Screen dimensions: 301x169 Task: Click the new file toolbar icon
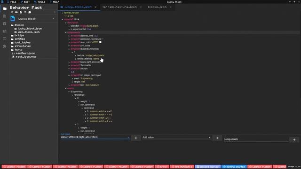coord(21,12)
